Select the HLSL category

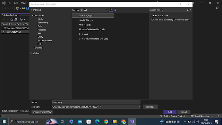40,44
